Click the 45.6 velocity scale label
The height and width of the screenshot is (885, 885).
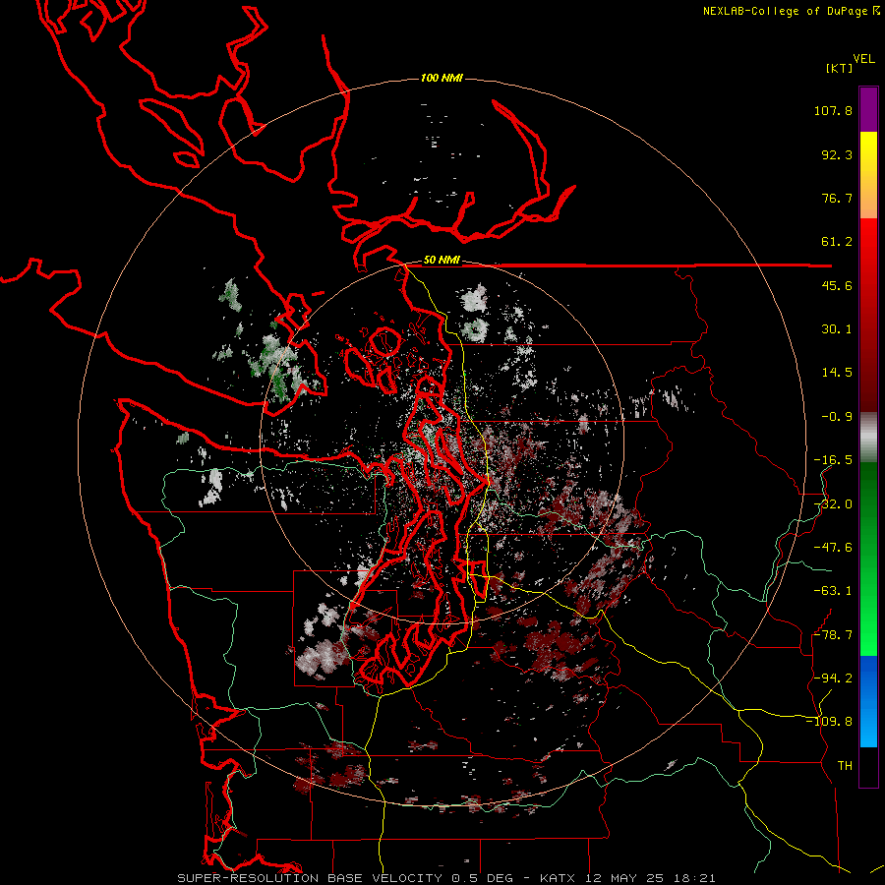pyautogui.click(x=837, y=285)
